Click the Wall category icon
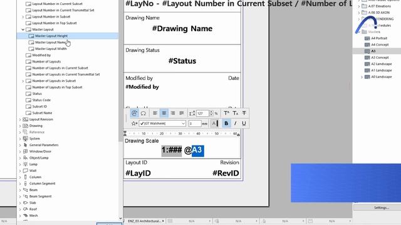Screen dimensions: 401x225 (25, 171)
